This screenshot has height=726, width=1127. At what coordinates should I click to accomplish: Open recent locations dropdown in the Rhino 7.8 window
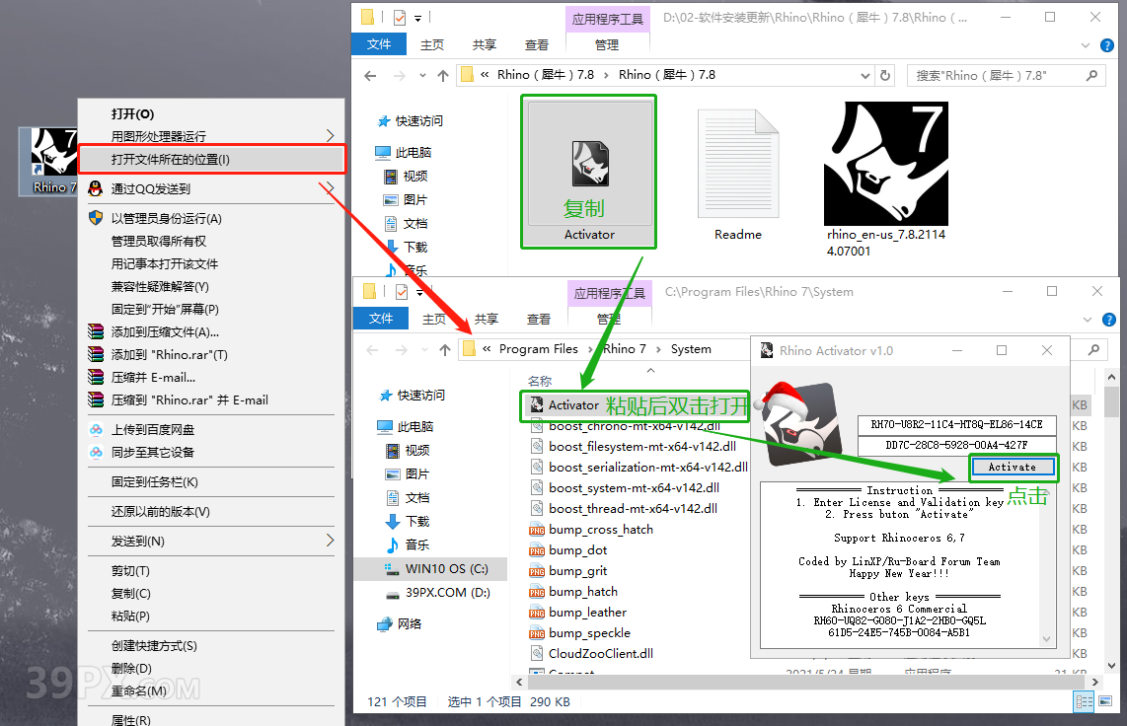click(x=422, y=75)
